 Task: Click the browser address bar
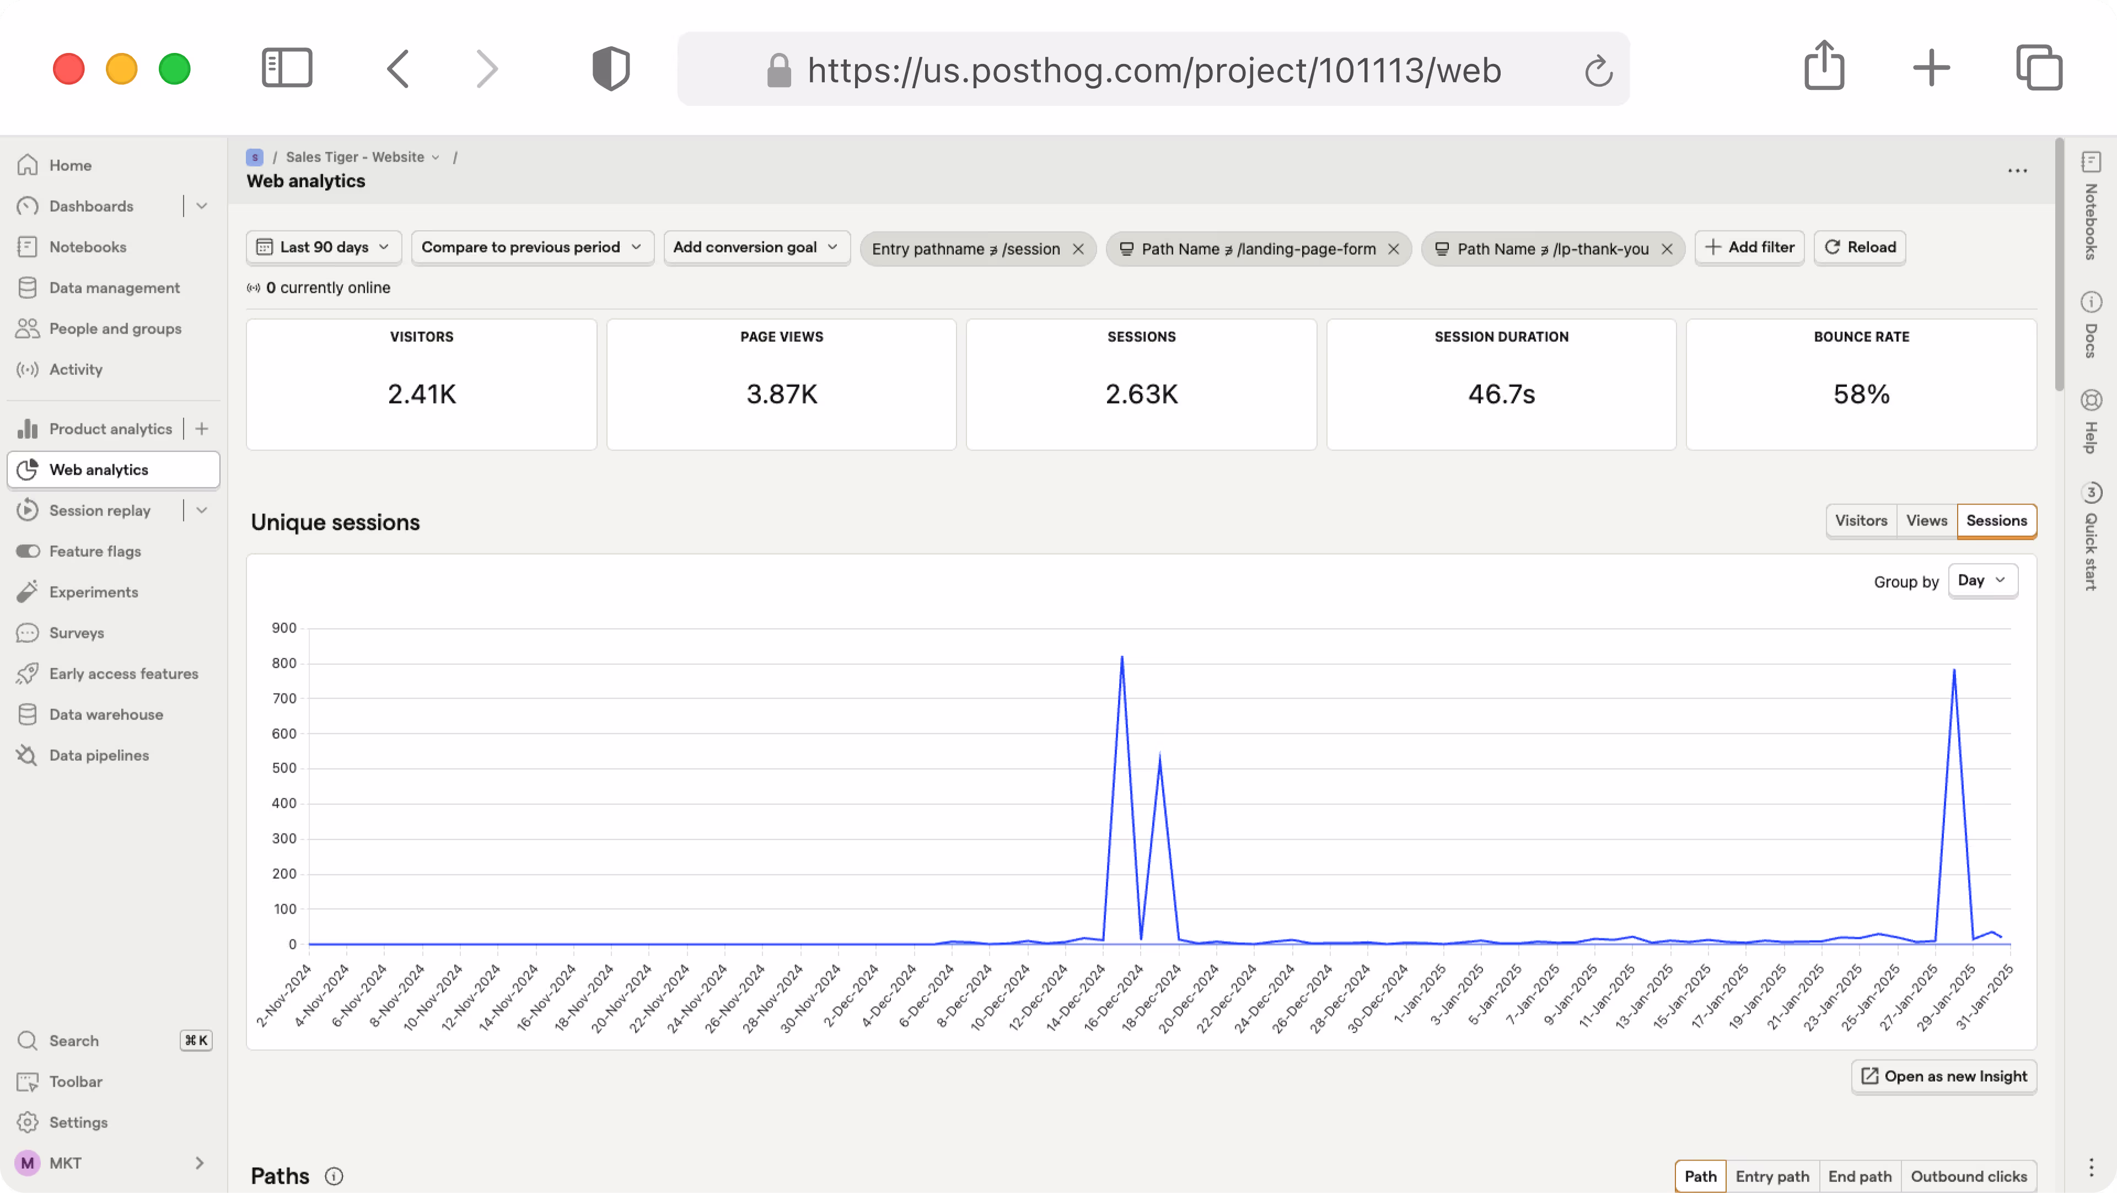click(1153, 70)
